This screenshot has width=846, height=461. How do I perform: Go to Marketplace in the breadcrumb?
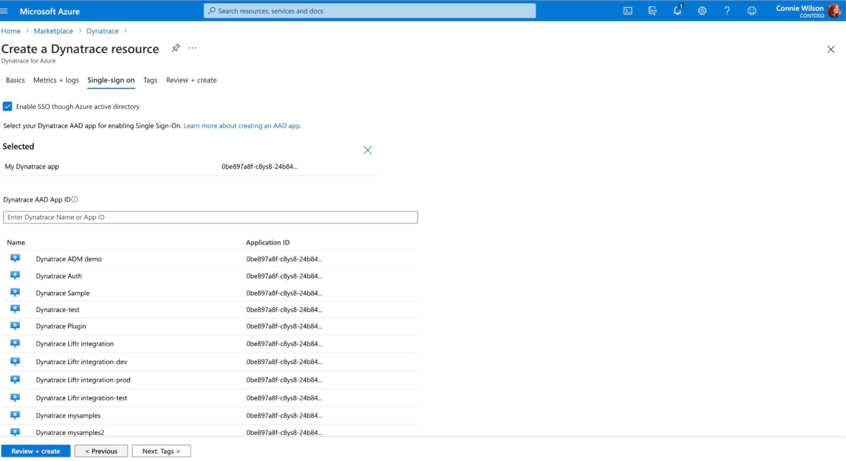tap(53, 31)
